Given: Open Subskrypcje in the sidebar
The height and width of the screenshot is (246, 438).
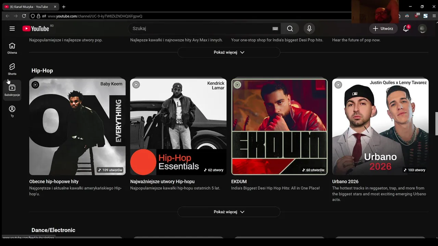Looking at the screenshot, I should pyautogui.click(x=12, y=91).
